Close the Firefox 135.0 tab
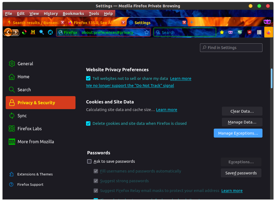Screen dimensions: 276x202 123,22
